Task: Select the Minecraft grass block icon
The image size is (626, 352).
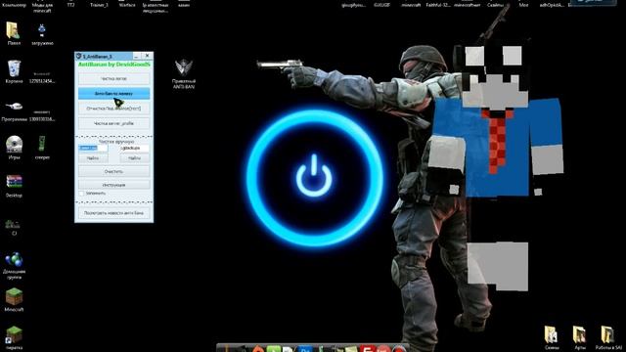Action: click(x=14, y=299)
